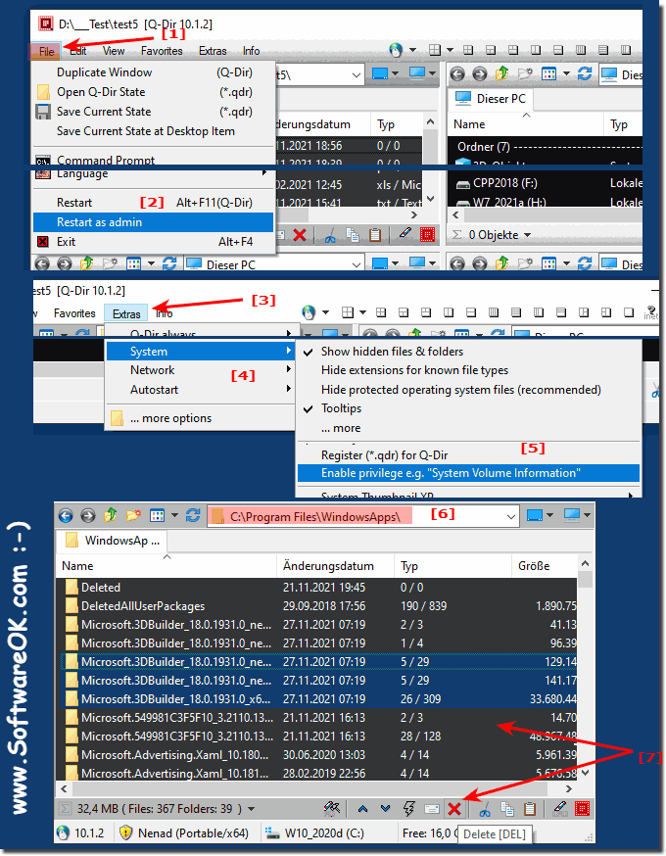666x856 pixels.
Task: Open address dropdown for C:\Program Files\WindowsApps\
Action: (511, 516)
